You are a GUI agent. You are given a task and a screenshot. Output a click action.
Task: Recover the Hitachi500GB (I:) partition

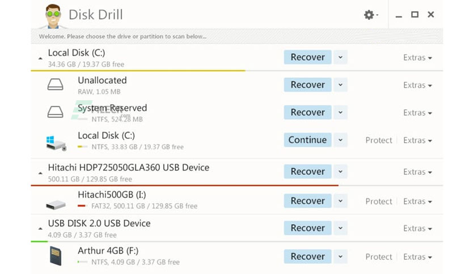pyautogui.click(x=307, y=200)
